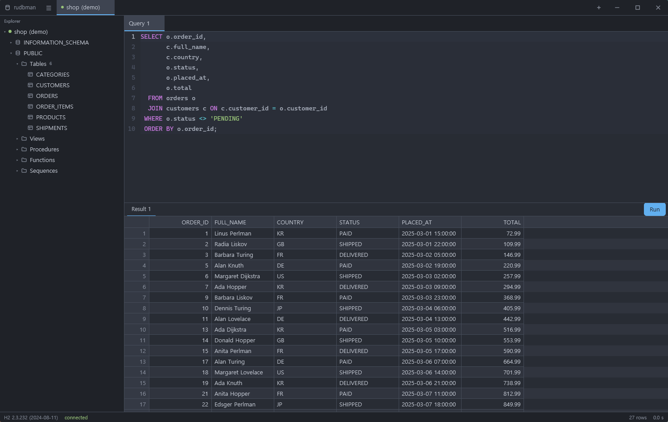Click the Views folder icon

tap(24, 138)
